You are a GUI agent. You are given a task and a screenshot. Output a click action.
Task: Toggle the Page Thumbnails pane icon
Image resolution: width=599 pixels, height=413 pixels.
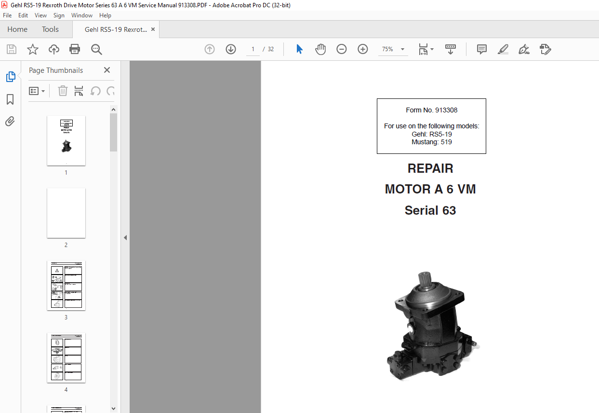(x=10, y=77)
